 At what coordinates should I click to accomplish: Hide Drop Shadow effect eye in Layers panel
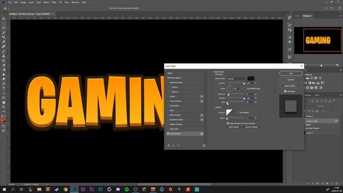pos(307,128)
